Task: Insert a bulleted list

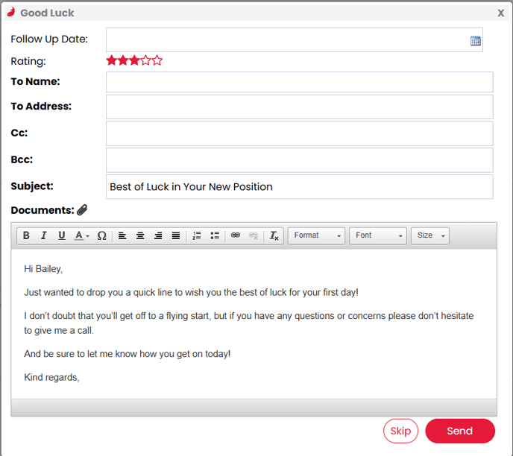Action: point(215,235)
